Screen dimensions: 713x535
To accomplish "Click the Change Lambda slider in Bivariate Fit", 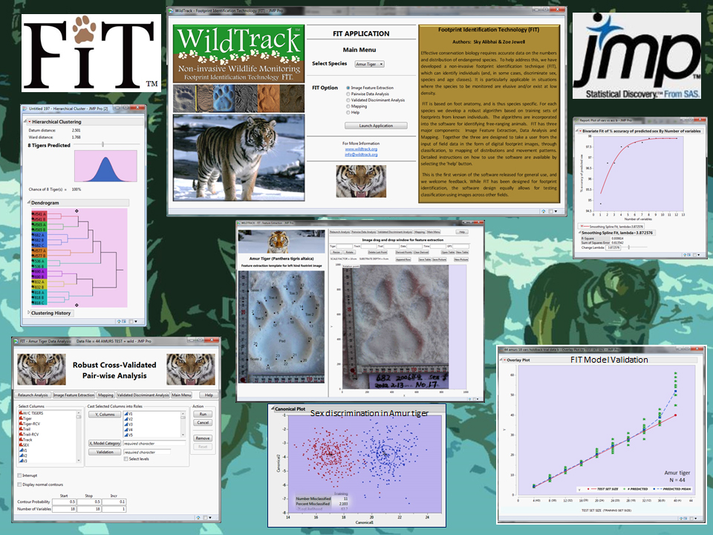I will [629, 247].
